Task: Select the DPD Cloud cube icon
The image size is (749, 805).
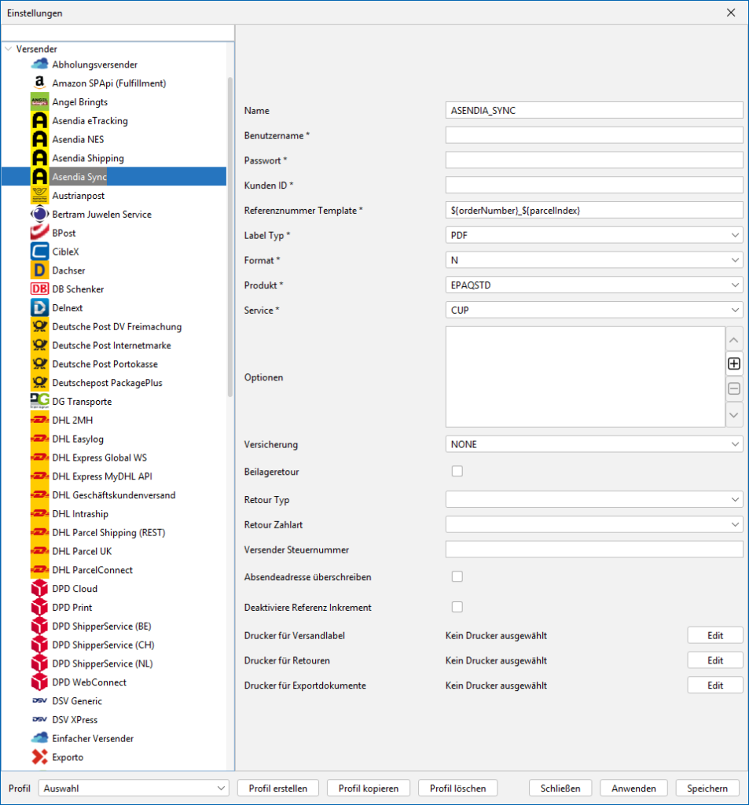Action: [x=39, y=589]
